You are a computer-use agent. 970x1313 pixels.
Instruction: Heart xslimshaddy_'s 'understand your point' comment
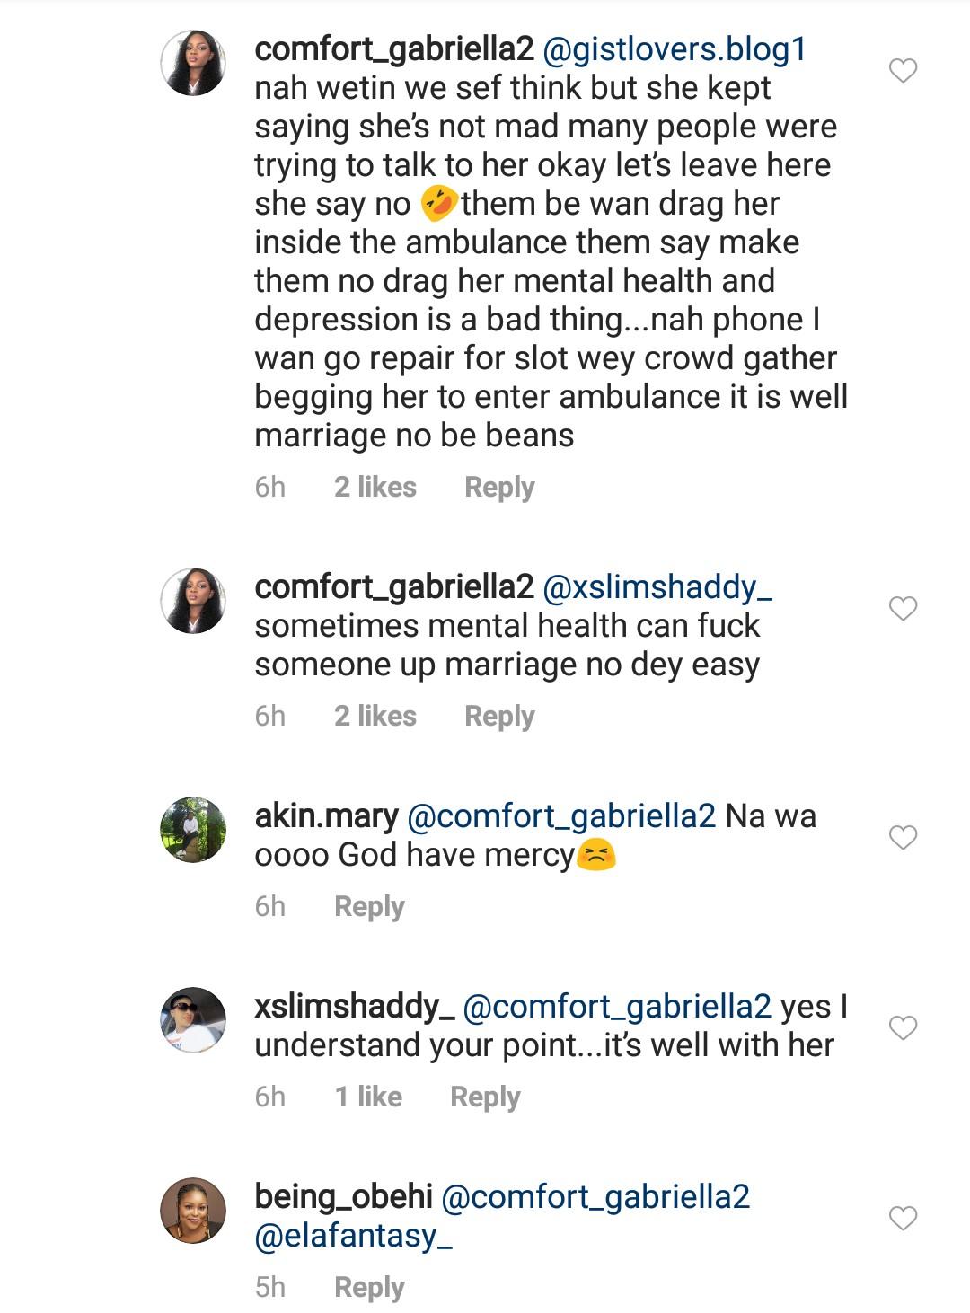point(903,1027)
